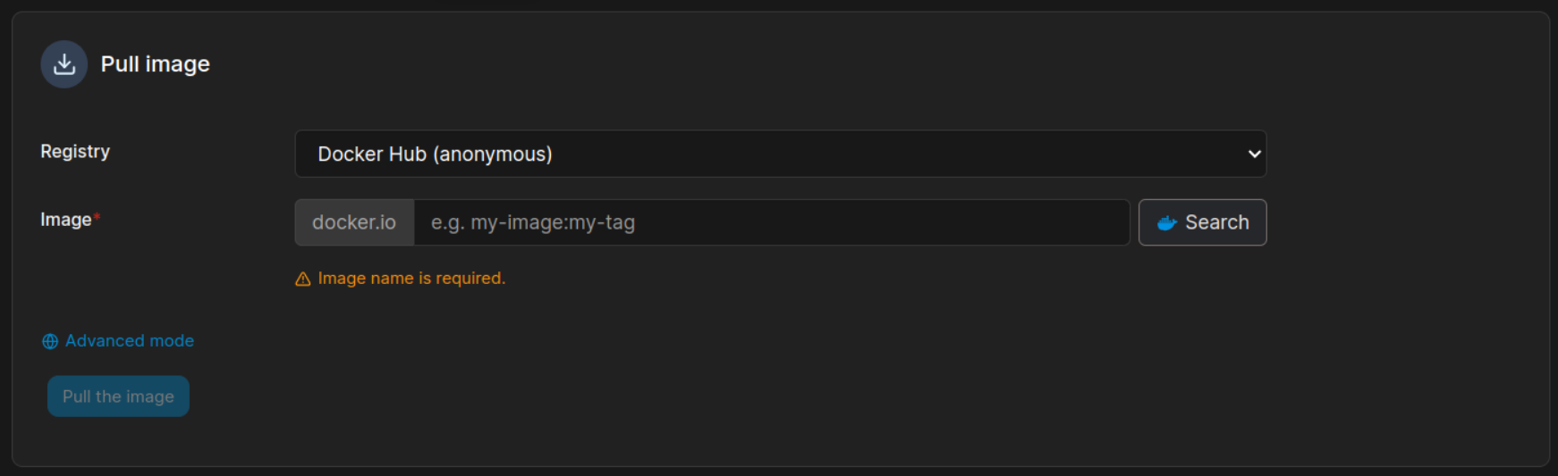Click the globe icon beside Advanced mode

click(x=50, y=341)
